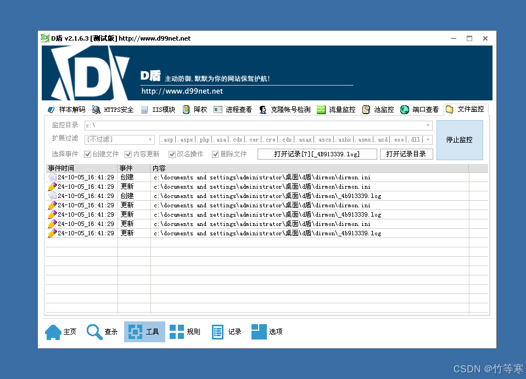
Task: Open 克隆帐号检测 clone account detection icon
Action: (263, 110)
